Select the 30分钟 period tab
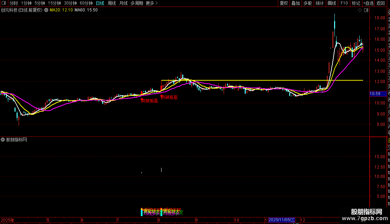Viewport: 390px width, 224px height. pos(70,3)
